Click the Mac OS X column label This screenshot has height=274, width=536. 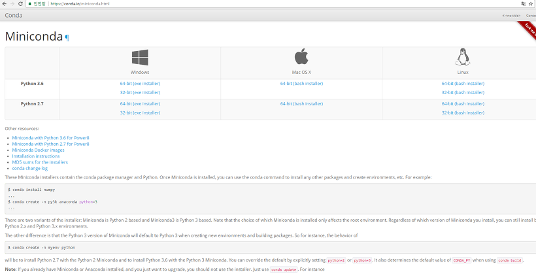(x=301, y=72)
